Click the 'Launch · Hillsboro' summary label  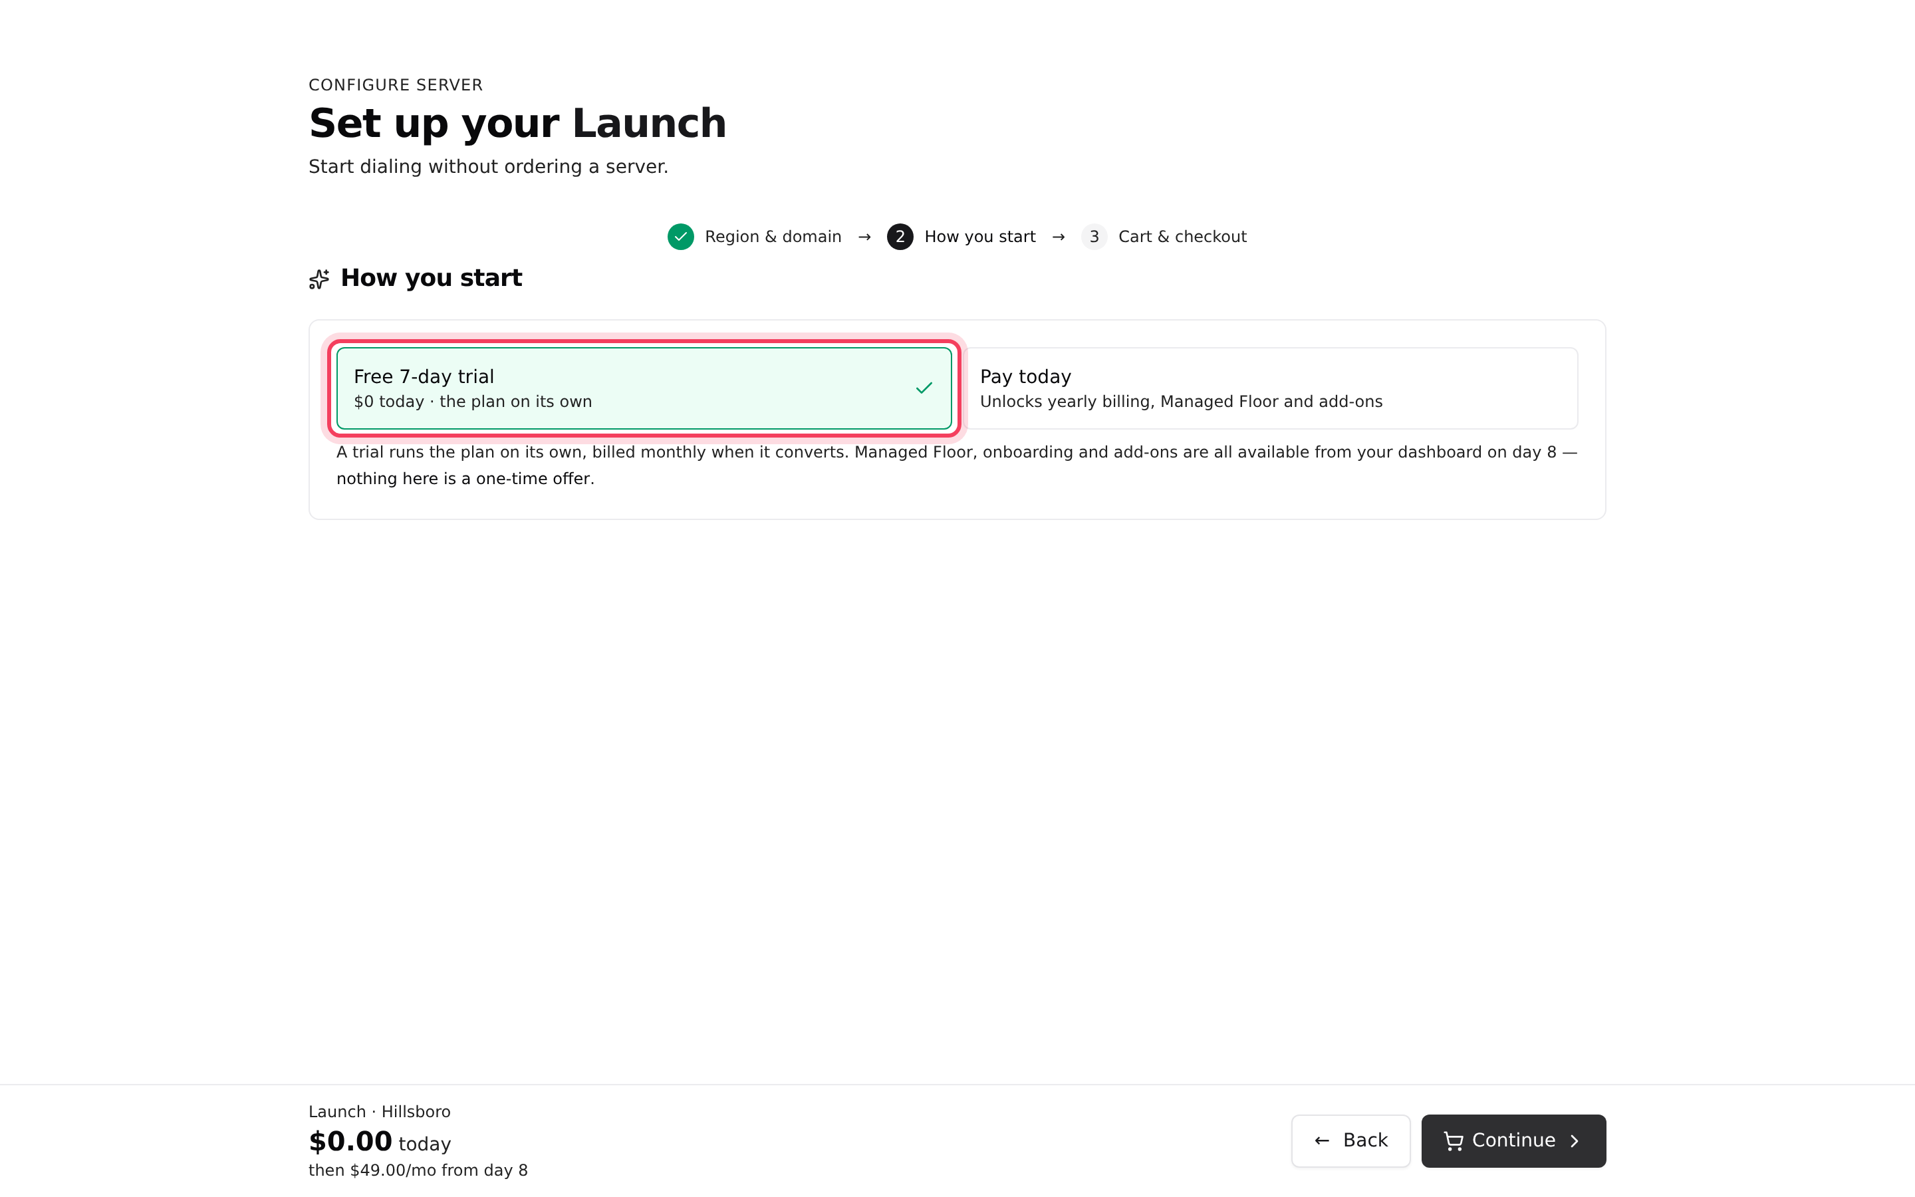click(x=379, y=1111)
